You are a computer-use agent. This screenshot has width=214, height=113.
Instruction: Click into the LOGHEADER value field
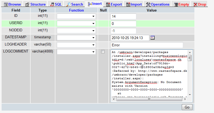tap(147, 45)
